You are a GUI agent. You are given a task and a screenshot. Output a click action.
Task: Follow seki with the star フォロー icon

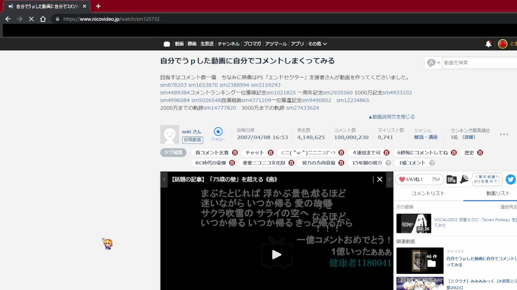click(x=218, y=134)
